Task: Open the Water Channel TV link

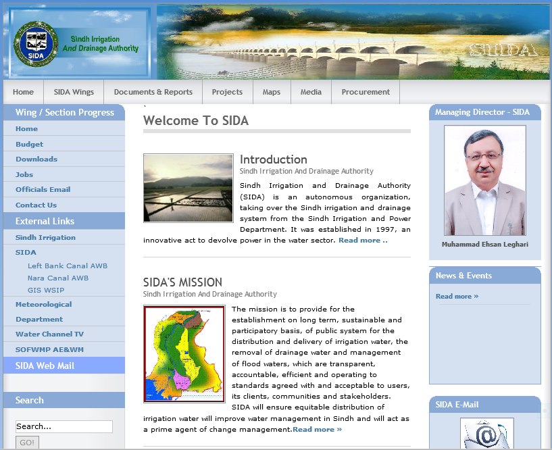Action: (49, 334)
